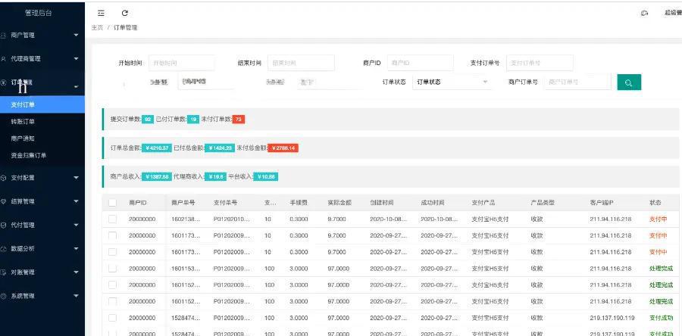Click the gear icon beside 系统管理
Image resolution: width=682 pixels, height=336 pixels.
[x=4, y=296]
